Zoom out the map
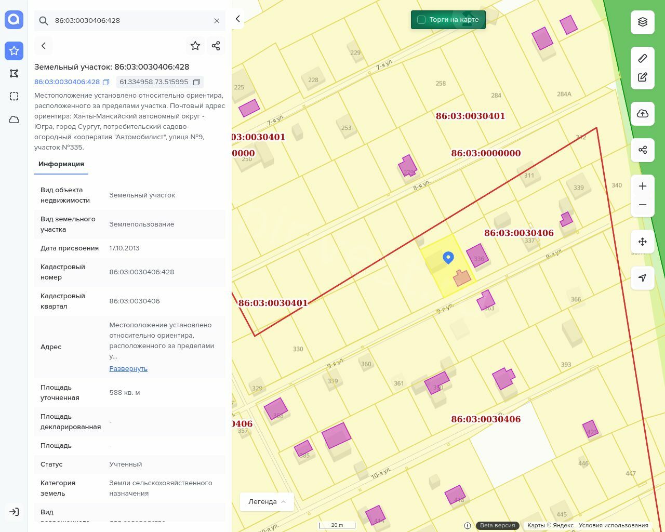Viewport: 665px width, 532px height. tap(643, 205)
